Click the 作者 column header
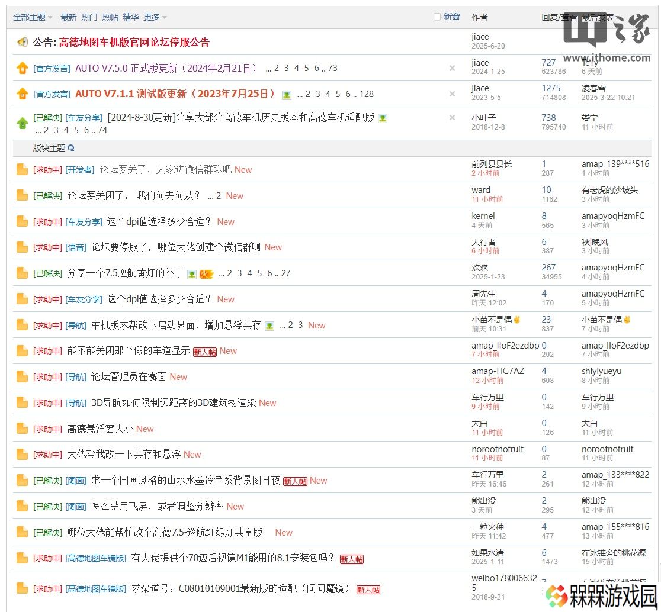The image size is (661, 612). (x=479, y=17)
